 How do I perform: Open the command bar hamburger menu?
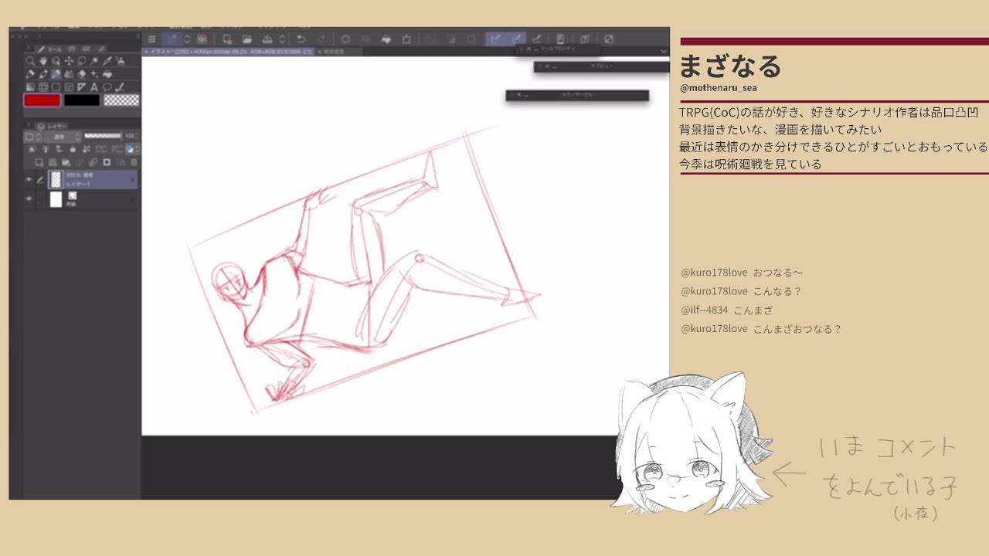click(x=152, y=39)
